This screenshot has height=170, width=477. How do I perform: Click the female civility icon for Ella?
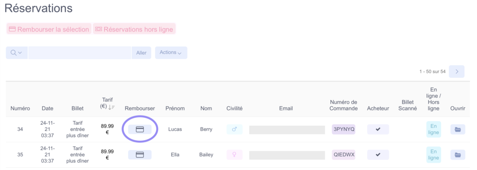click(234, 155)
